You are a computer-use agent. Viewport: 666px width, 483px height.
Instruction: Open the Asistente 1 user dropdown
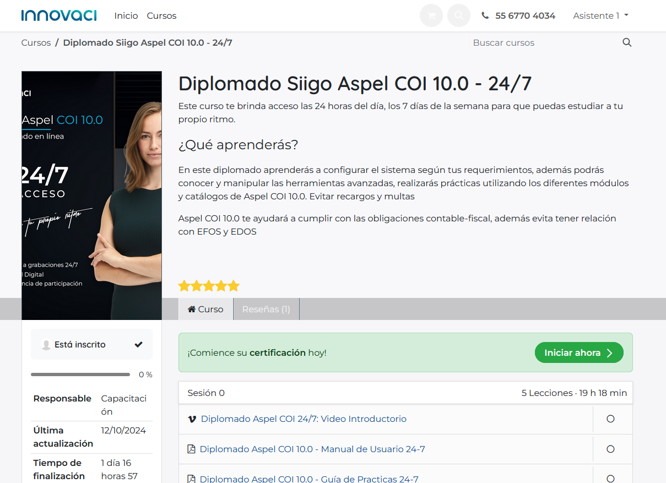tap(600, 16)
